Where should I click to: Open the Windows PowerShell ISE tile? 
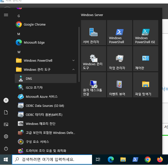146,33
